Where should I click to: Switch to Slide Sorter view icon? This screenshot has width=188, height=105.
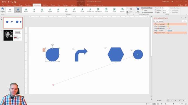(x=158, y=104)
